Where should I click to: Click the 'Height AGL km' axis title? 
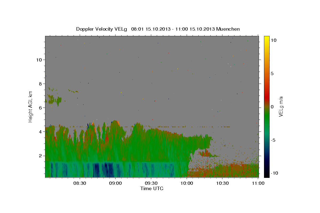[31, 106]
